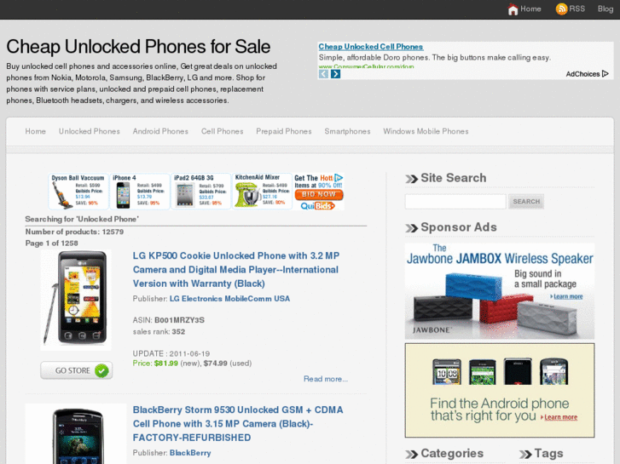The width and height of the screenshot is (620, 464).
Task: Open the orange RSS feed icon
Action: pyautogui.click(x=561, y=9)
